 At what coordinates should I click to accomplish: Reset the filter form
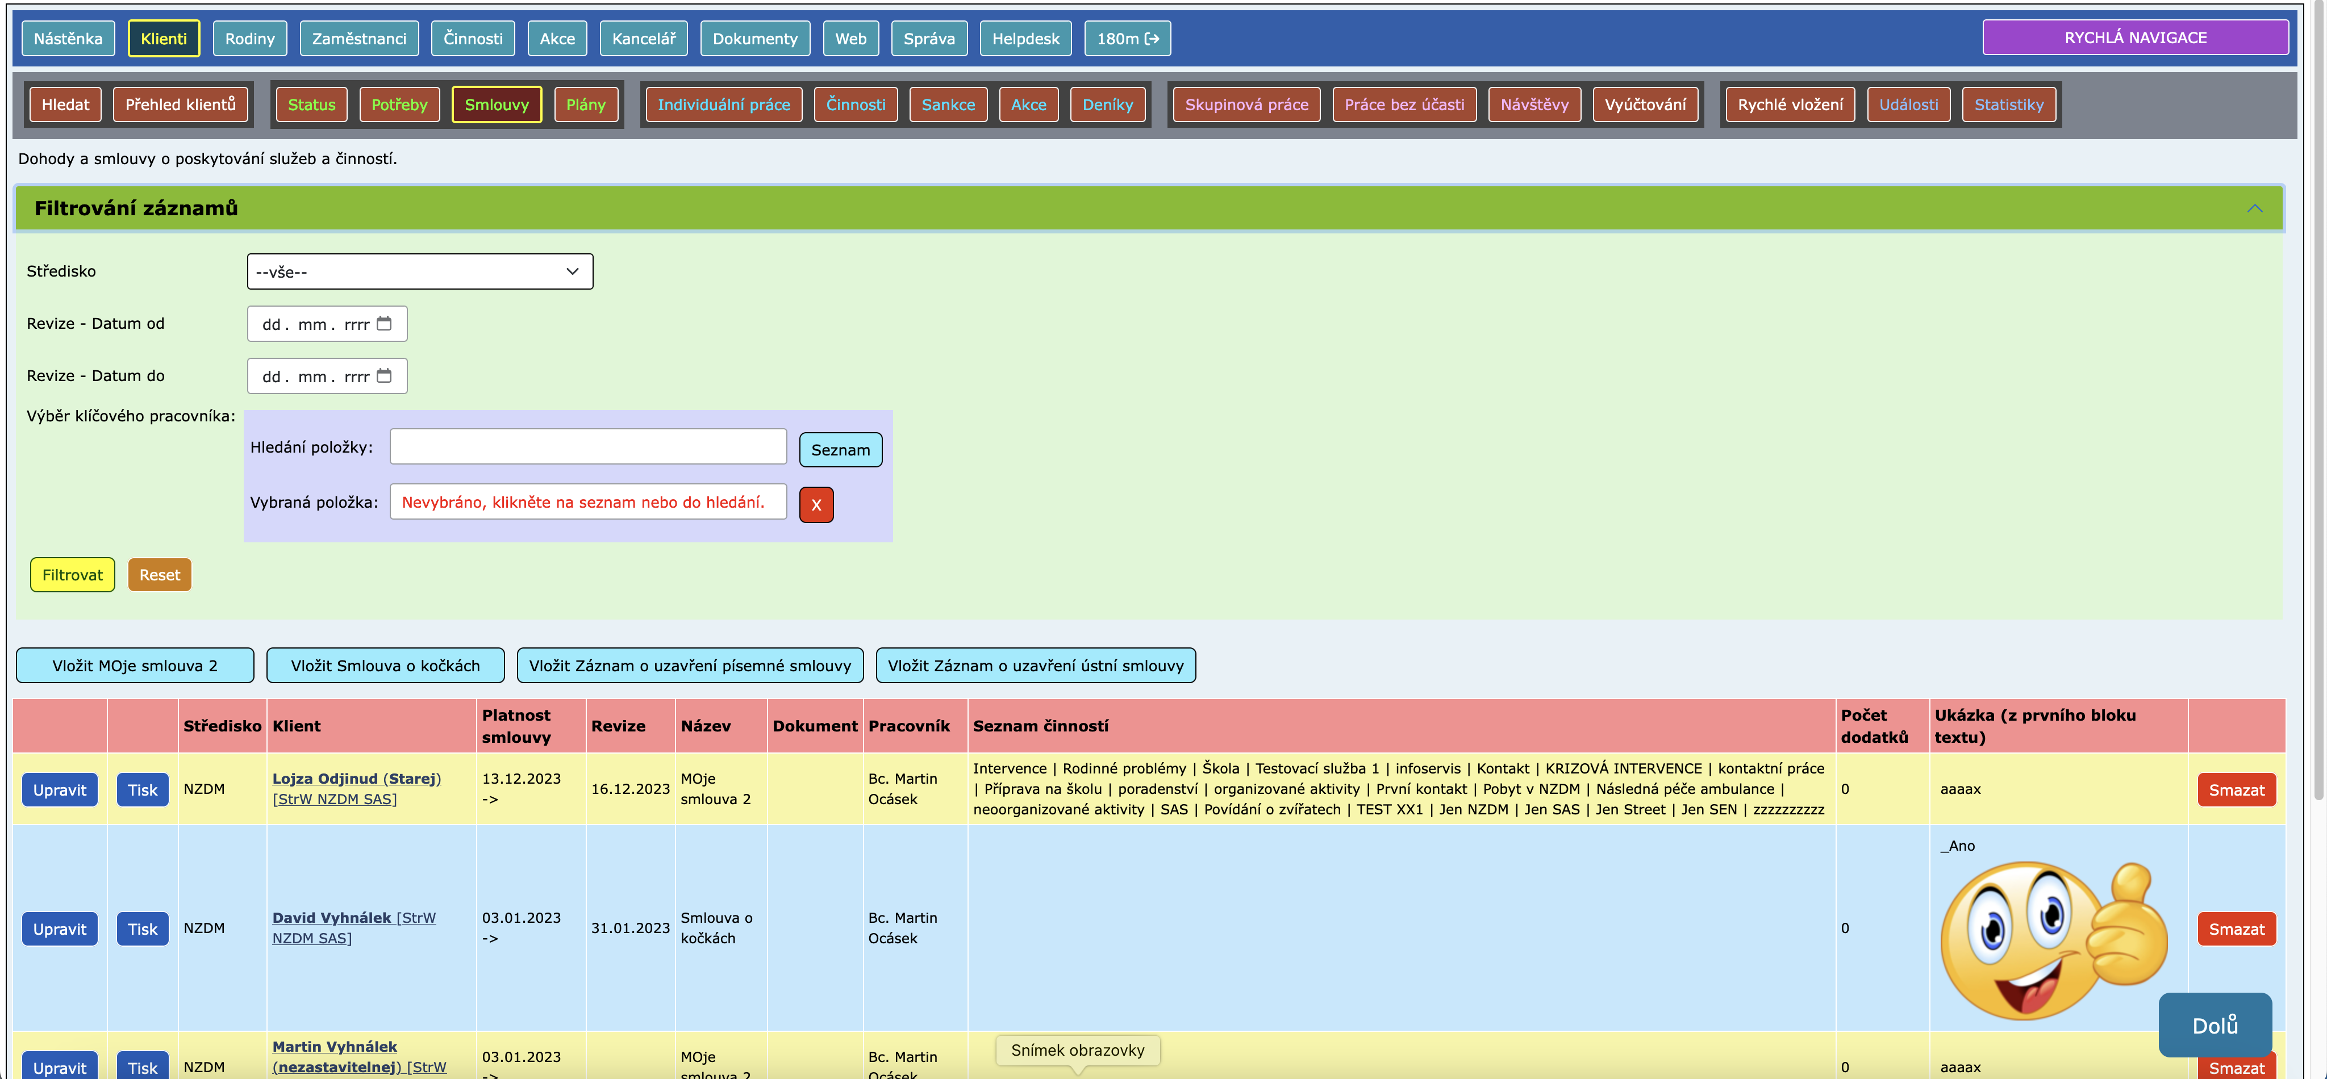(x=159, y=575)
